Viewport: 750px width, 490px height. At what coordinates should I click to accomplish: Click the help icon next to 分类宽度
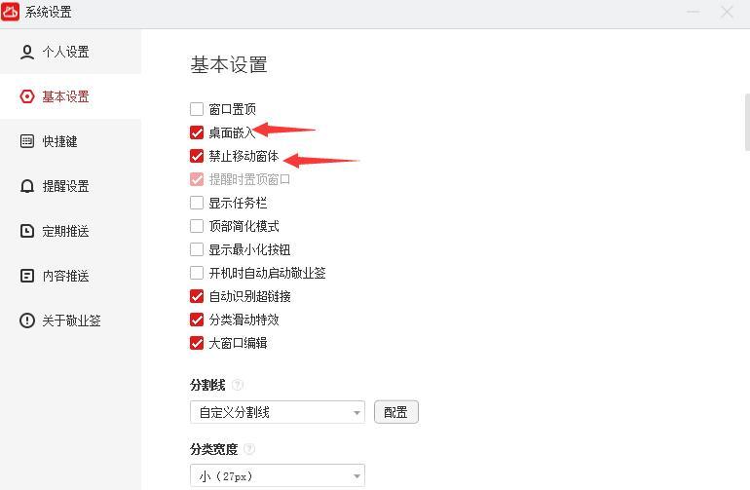pos(250,449)
